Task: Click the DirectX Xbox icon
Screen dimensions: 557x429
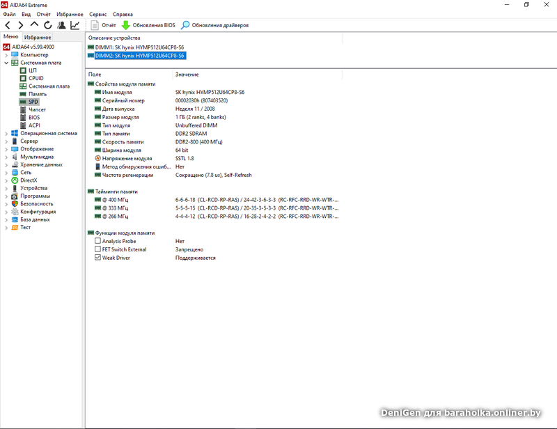Action: 15,180
